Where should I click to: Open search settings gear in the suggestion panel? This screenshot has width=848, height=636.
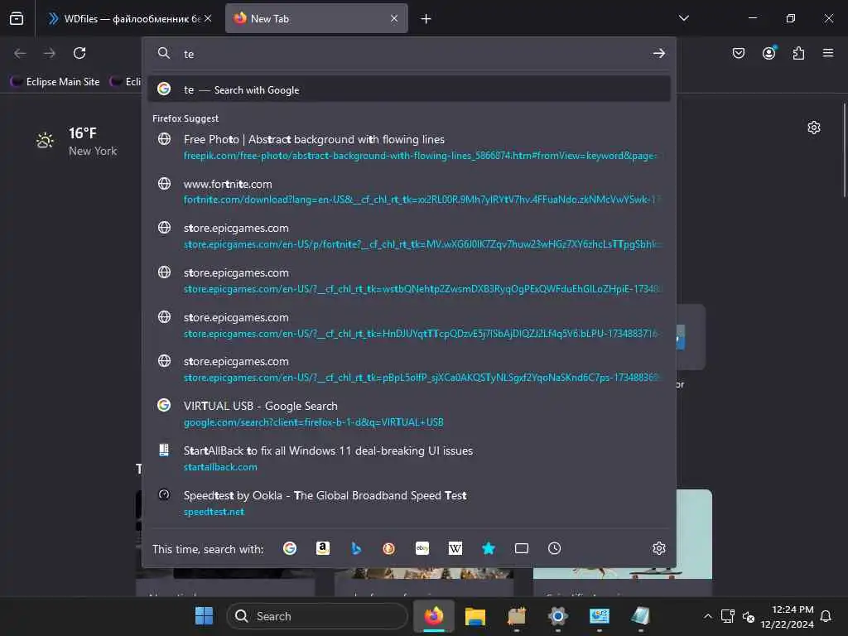pos(658,548)
